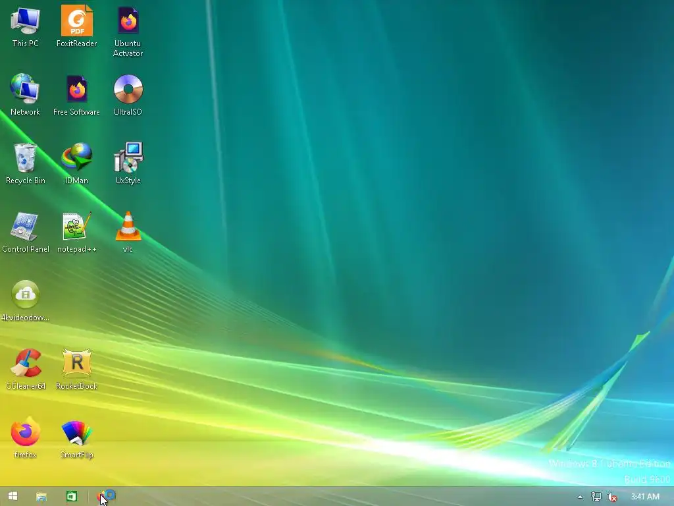
Task: Open File Explorer from the taskbar
Action: click(41, 497)
